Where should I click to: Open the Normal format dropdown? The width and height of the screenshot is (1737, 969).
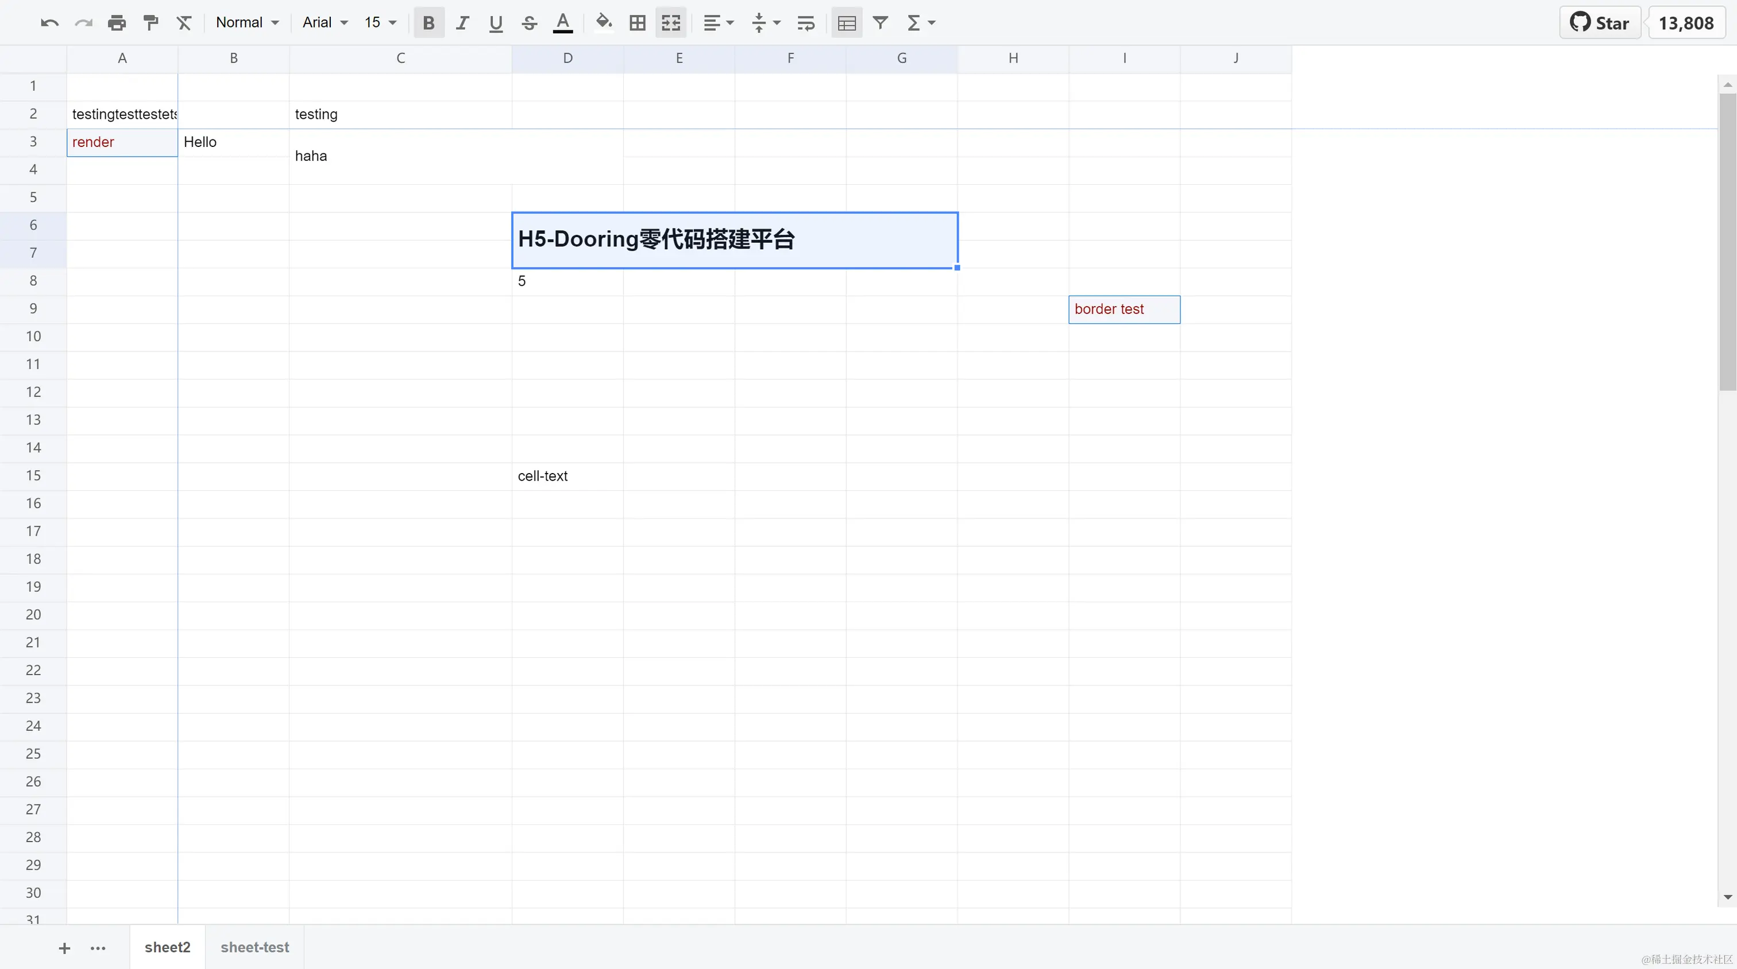click(x=247, y=23)
